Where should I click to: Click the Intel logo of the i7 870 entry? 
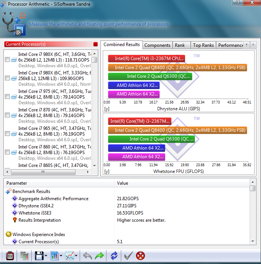click(14, 115)
